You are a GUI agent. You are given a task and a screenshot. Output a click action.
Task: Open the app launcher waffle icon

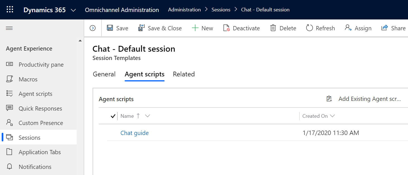(x=10, y=10)
